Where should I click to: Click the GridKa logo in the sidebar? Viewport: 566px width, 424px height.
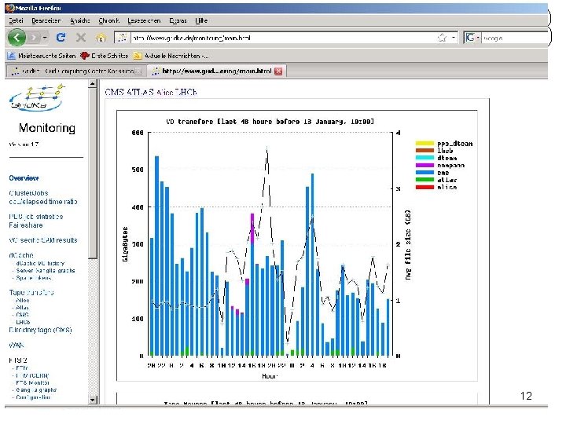(x=37, y=97)
